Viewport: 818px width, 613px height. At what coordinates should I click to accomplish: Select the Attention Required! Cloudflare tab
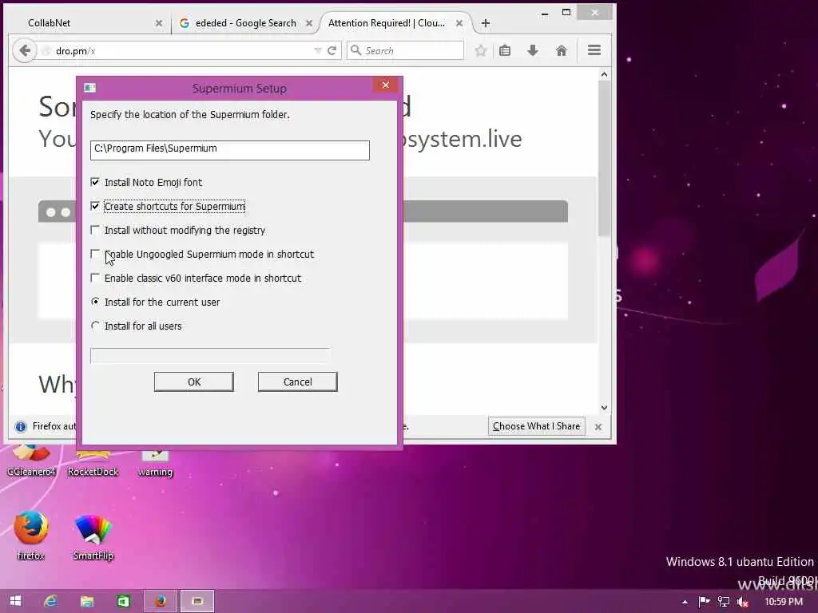click(x=395, y=23)
